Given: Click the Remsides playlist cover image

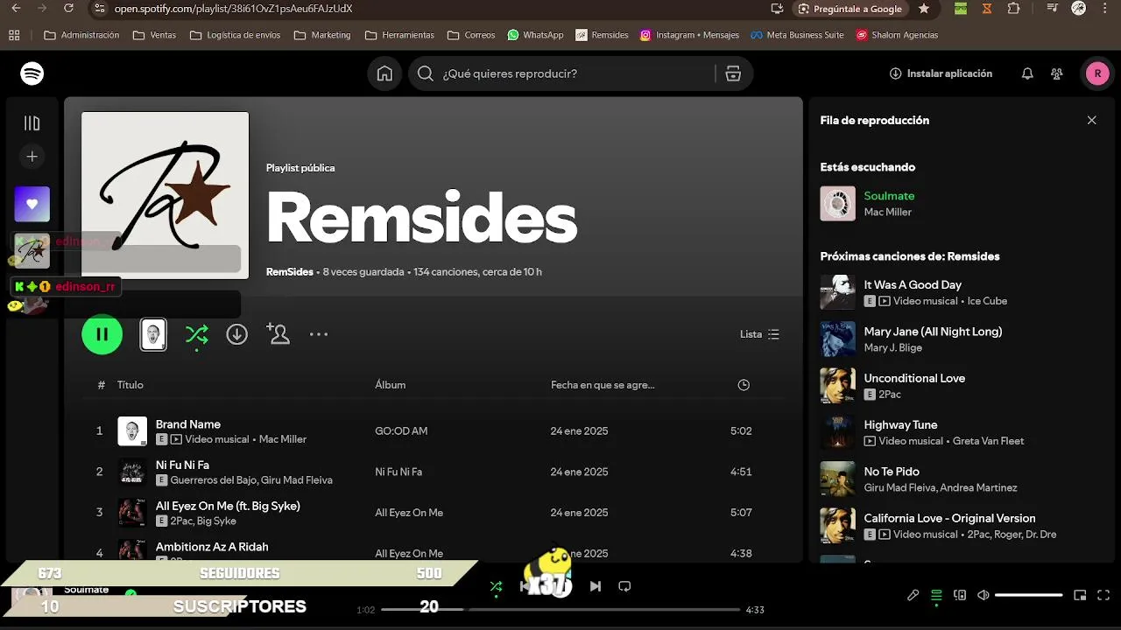Looking at the screenshot, I should tap(166, 195).
